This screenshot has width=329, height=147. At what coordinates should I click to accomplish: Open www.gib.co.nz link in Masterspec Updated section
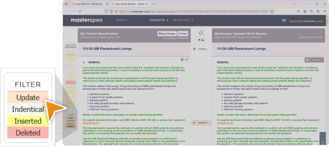tap(225, 123)
